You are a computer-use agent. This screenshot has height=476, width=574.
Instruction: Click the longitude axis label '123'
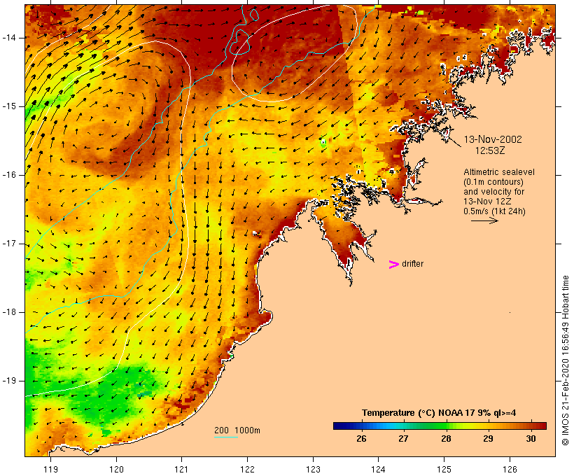click(313, 469)
